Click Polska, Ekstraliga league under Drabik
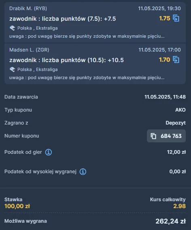 point(38,28)
